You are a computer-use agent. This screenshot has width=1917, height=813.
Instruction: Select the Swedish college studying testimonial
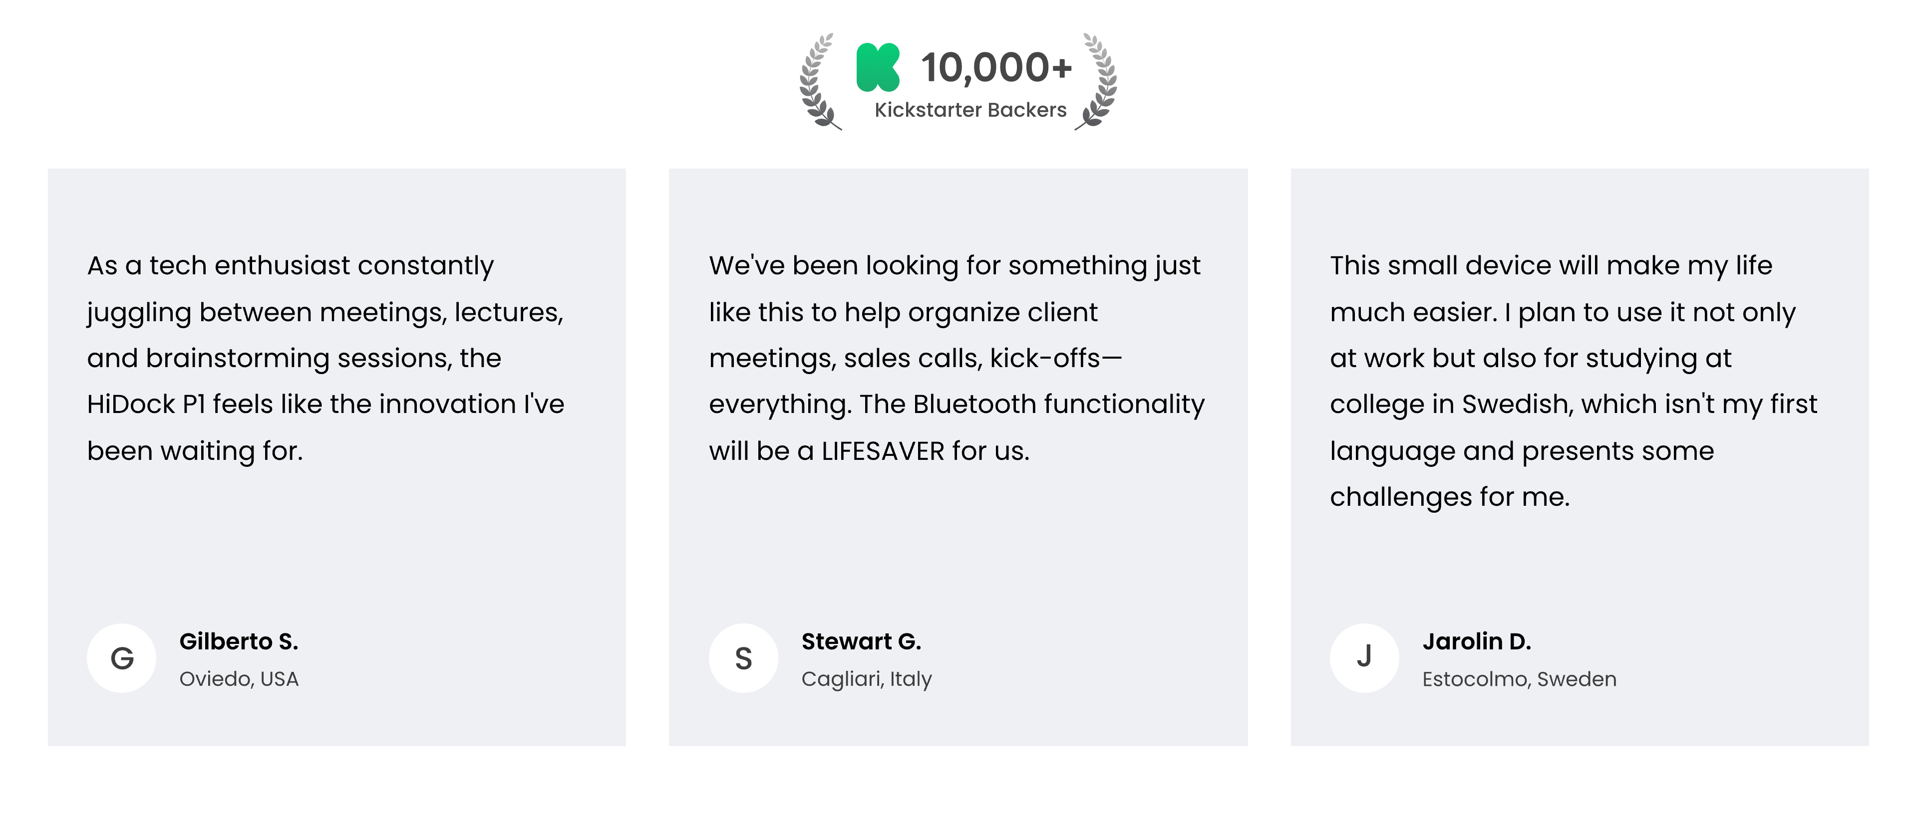tap(1573, 381)
